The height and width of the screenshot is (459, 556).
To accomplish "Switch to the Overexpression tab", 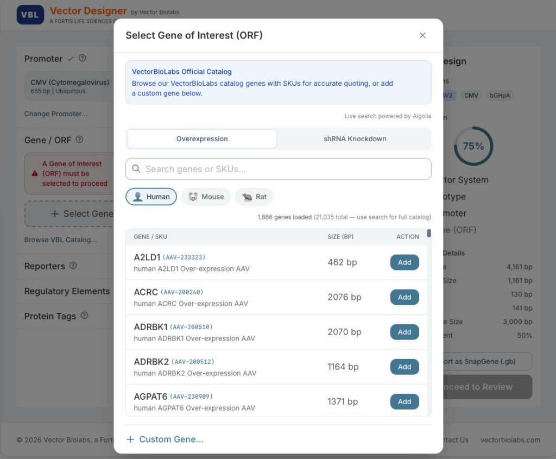I will pyautogui.click(x=202, y=139).
